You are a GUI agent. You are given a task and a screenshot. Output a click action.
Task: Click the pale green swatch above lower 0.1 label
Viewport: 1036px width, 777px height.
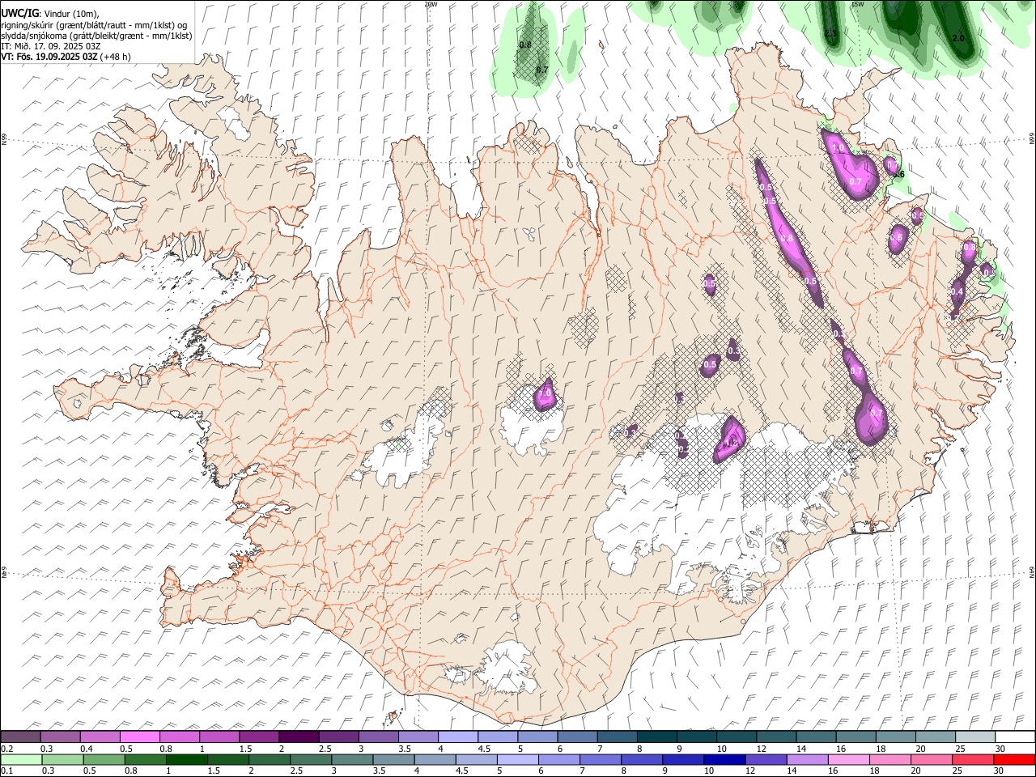[x=21, y=759]
